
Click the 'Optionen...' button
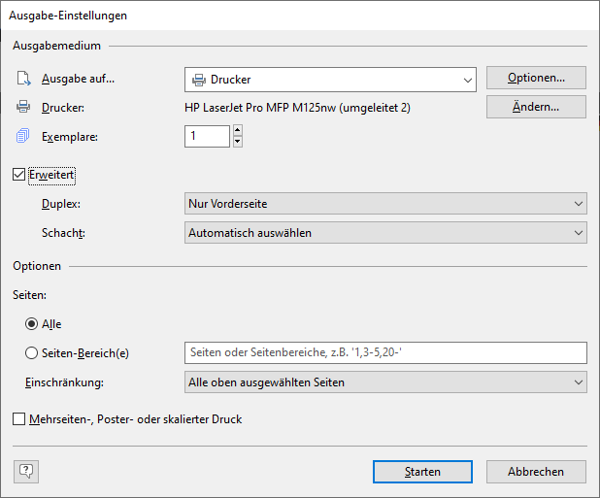[536, 78]
